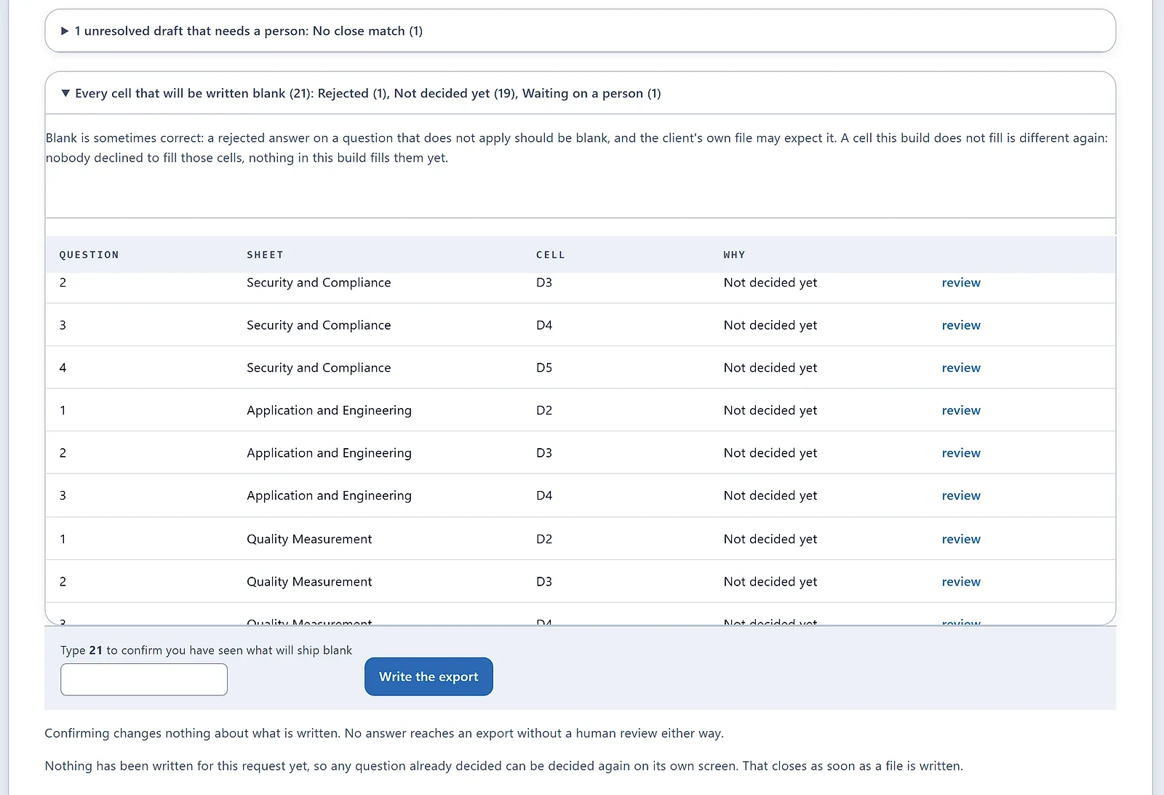Screen dimensions: 1164x795
Task: Focus the confirmation number input field
Action: pyautogui.click(x=144, y=679)
